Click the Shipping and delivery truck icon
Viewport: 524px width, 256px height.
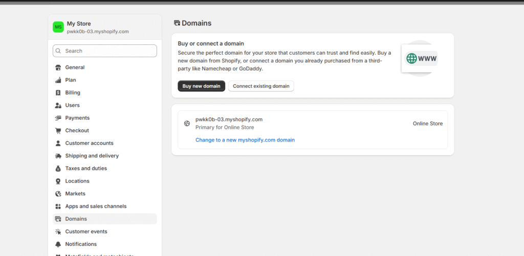[x=58, y=156]
